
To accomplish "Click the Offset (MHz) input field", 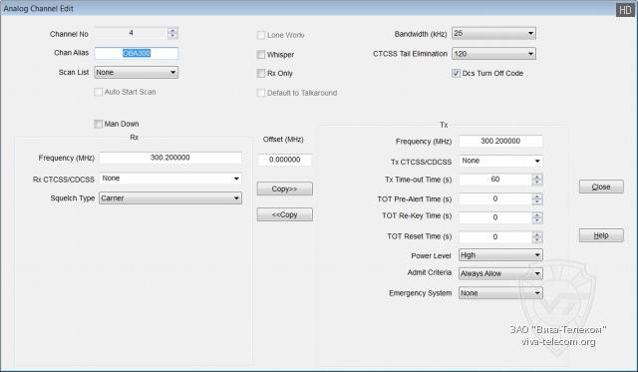I will (285, 160).
